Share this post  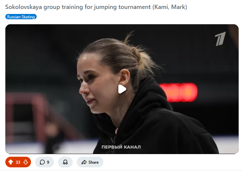pos(90,162)
